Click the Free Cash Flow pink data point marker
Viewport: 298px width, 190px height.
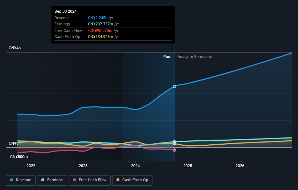[174, 150]
